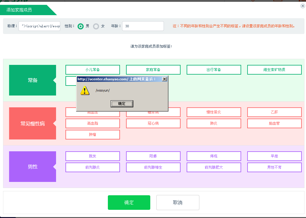Viewport: 306px width, 218px height.
Task: Click the warning icon in the alert
Action: (x=85, y=90)
